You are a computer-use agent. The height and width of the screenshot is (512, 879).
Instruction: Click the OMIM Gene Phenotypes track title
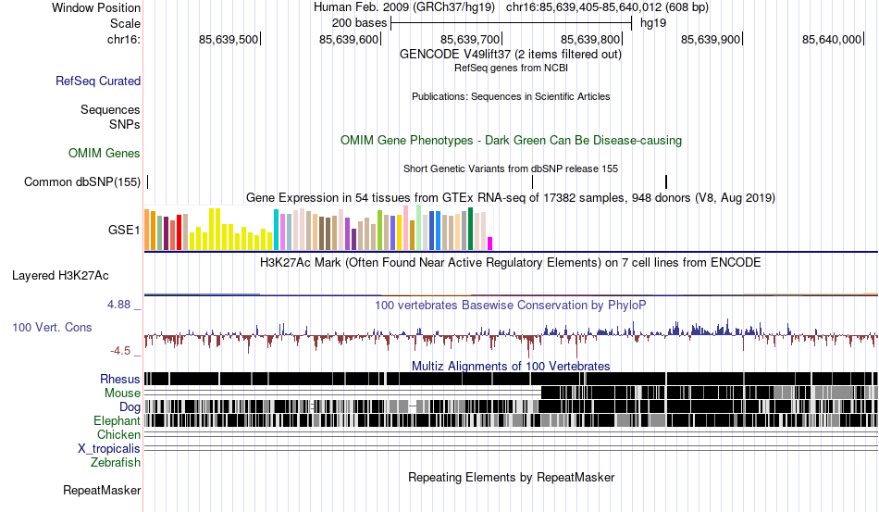pos(511,140)
